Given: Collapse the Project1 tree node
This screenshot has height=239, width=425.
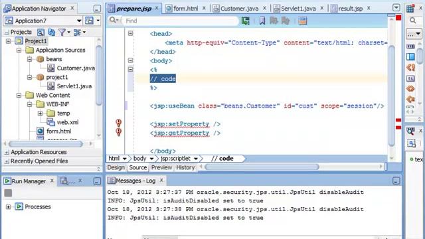Looking at the screenshot, I should click(x=9, y=41).
